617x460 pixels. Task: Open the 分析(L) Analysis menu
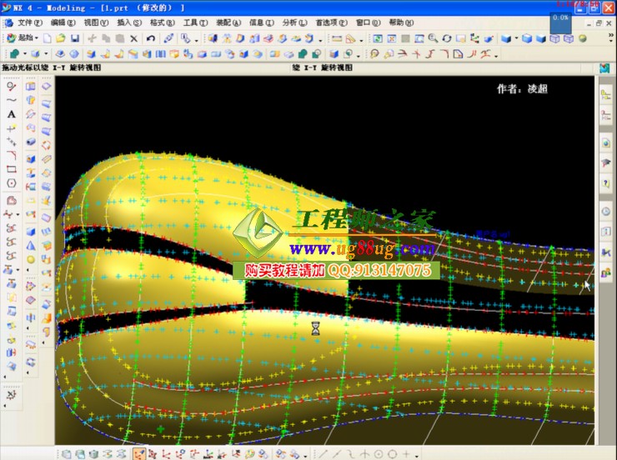(291, 22)
